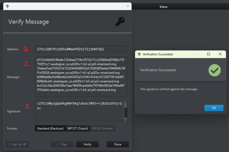Screen dimensions: 229x152
Task: Select BIP322 (Simple) format
Action: 103,128
